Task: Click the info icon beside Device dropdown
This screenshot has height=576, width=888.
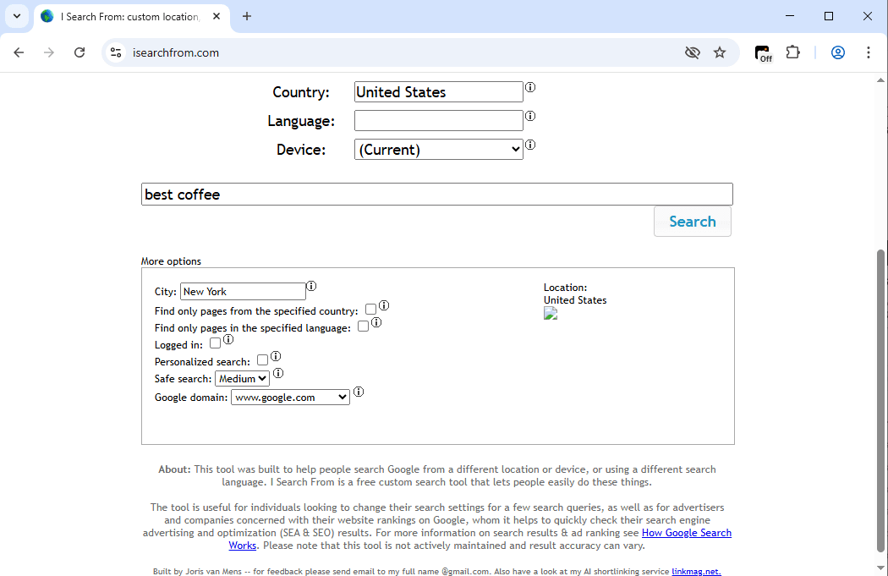Action: (x=530, y=145)
